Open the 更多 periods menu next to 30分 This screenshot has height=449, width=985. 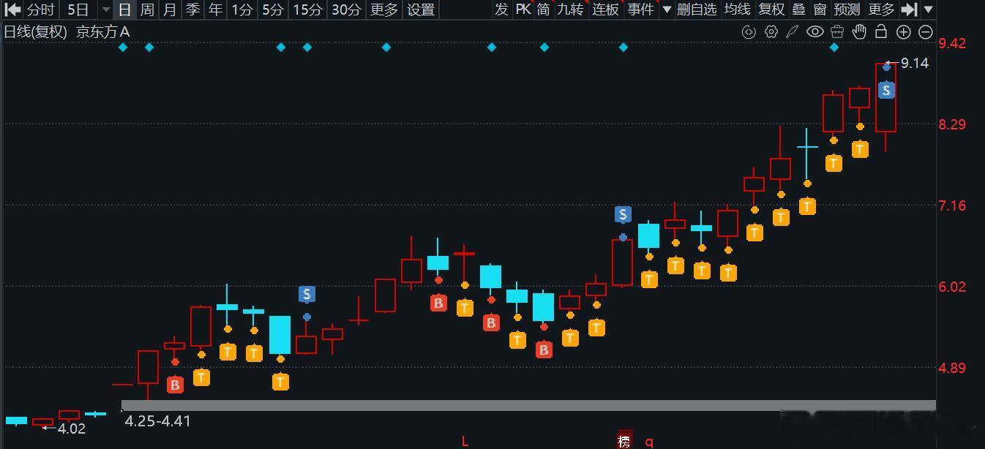coord(384,10)
